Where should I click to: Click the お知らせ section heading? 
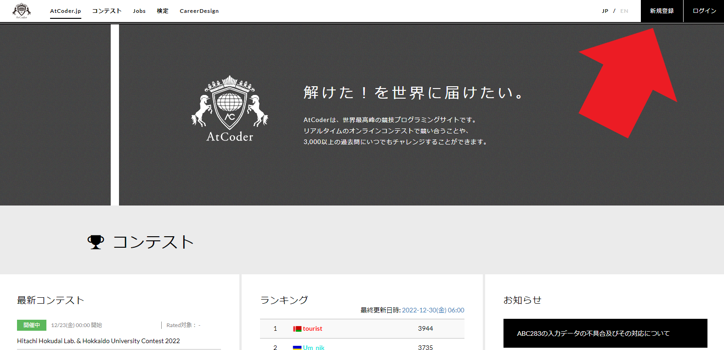[x=522, y=300]
